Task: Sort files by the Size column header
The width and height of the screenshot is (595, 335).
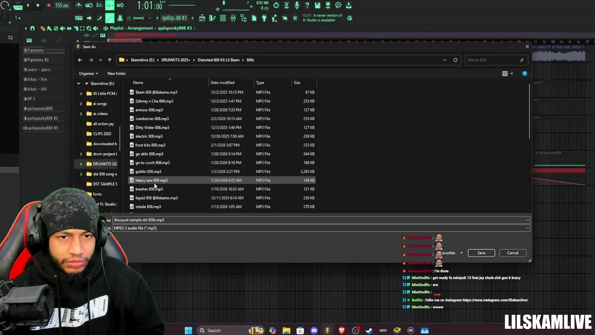Action: click(x=297, y=83)
